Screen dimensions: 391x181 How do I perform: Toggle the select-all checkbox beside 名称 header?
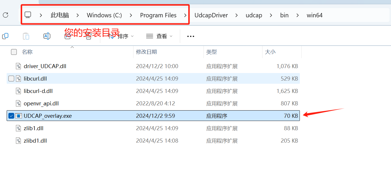14,52
